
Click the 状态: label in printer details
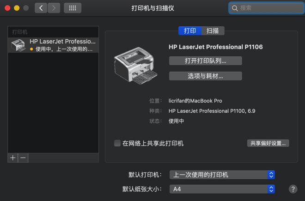point(155,121)
